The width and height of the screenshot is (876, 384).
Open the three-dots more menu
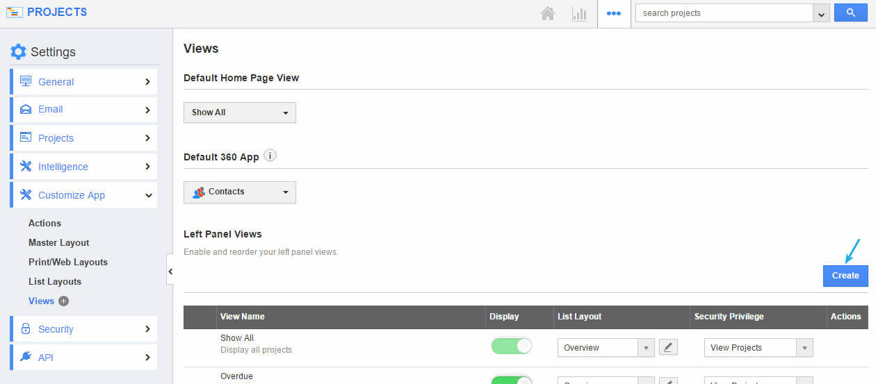coord(613,13)
